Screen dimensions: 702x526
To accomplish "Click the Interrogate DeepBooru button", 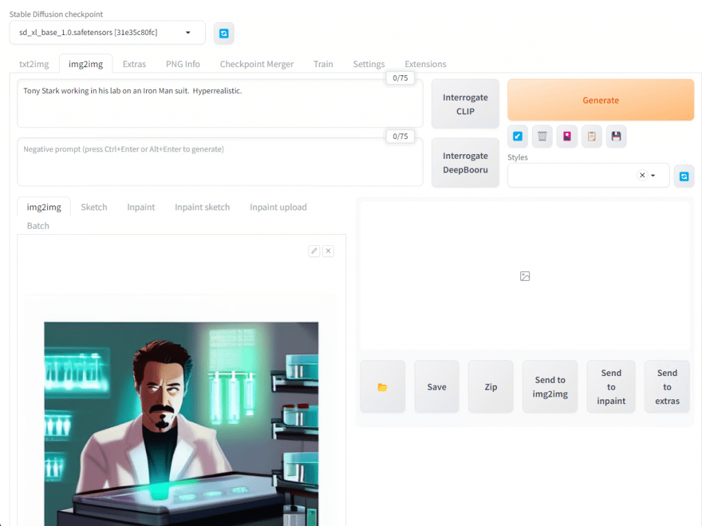I will [x=465, y=162].
